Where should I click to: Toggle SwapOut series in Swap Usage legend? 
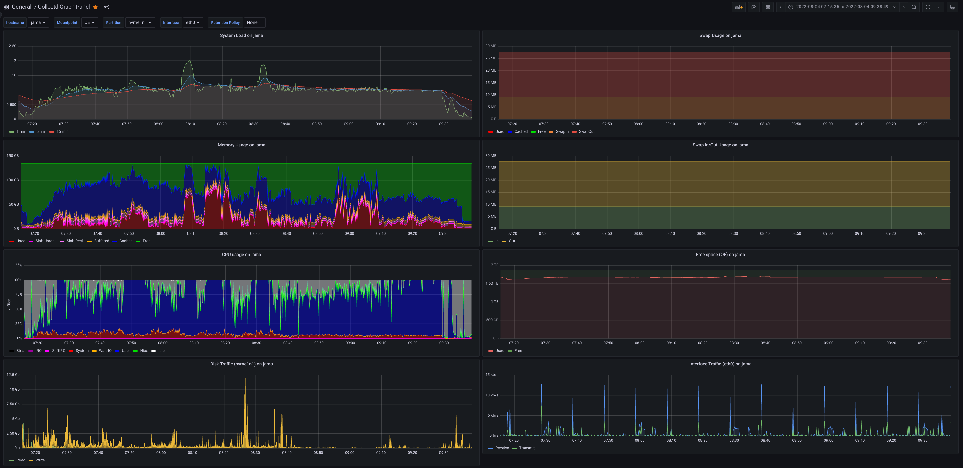(x=587, y=132)
